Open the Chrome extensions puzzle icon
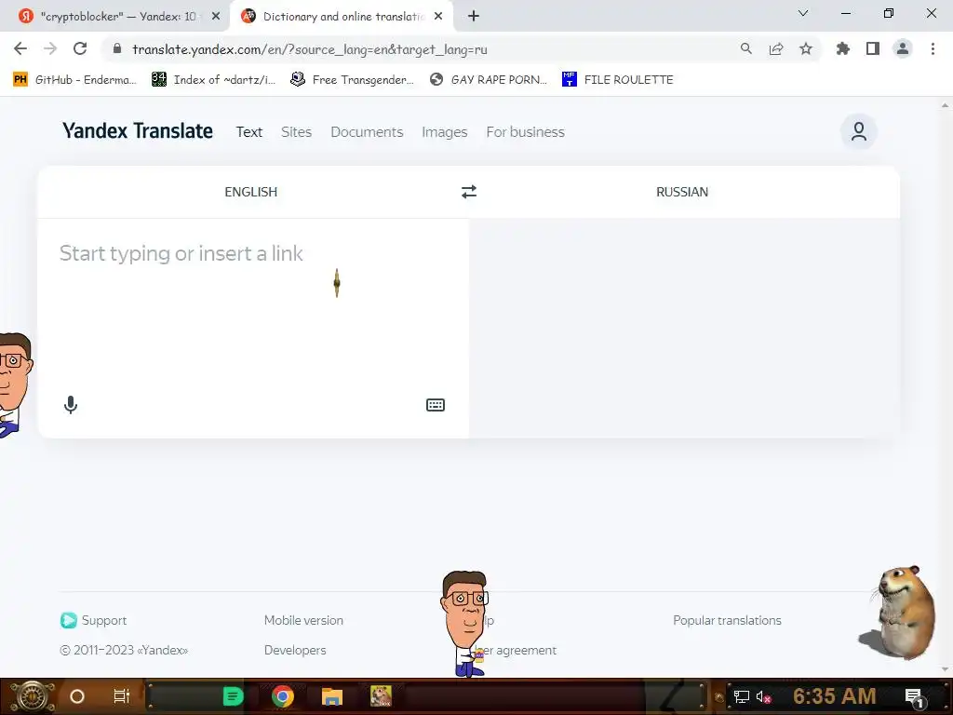This screenshot has height=715, width=953. click(842, 48)
